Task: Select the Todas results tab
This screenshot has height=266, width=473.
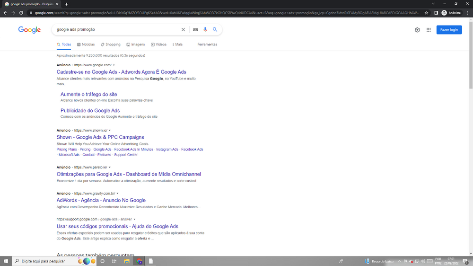Action: tap(64, 44)
